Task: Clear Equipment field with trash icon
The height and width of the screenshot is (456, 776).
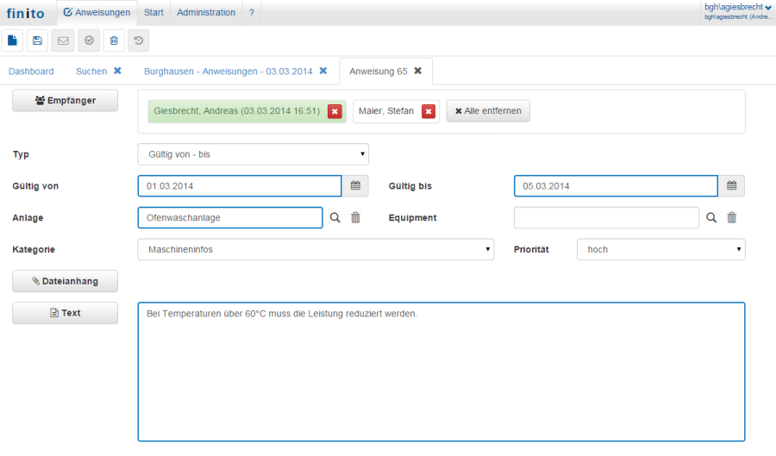Action: [x=731, y=218]
